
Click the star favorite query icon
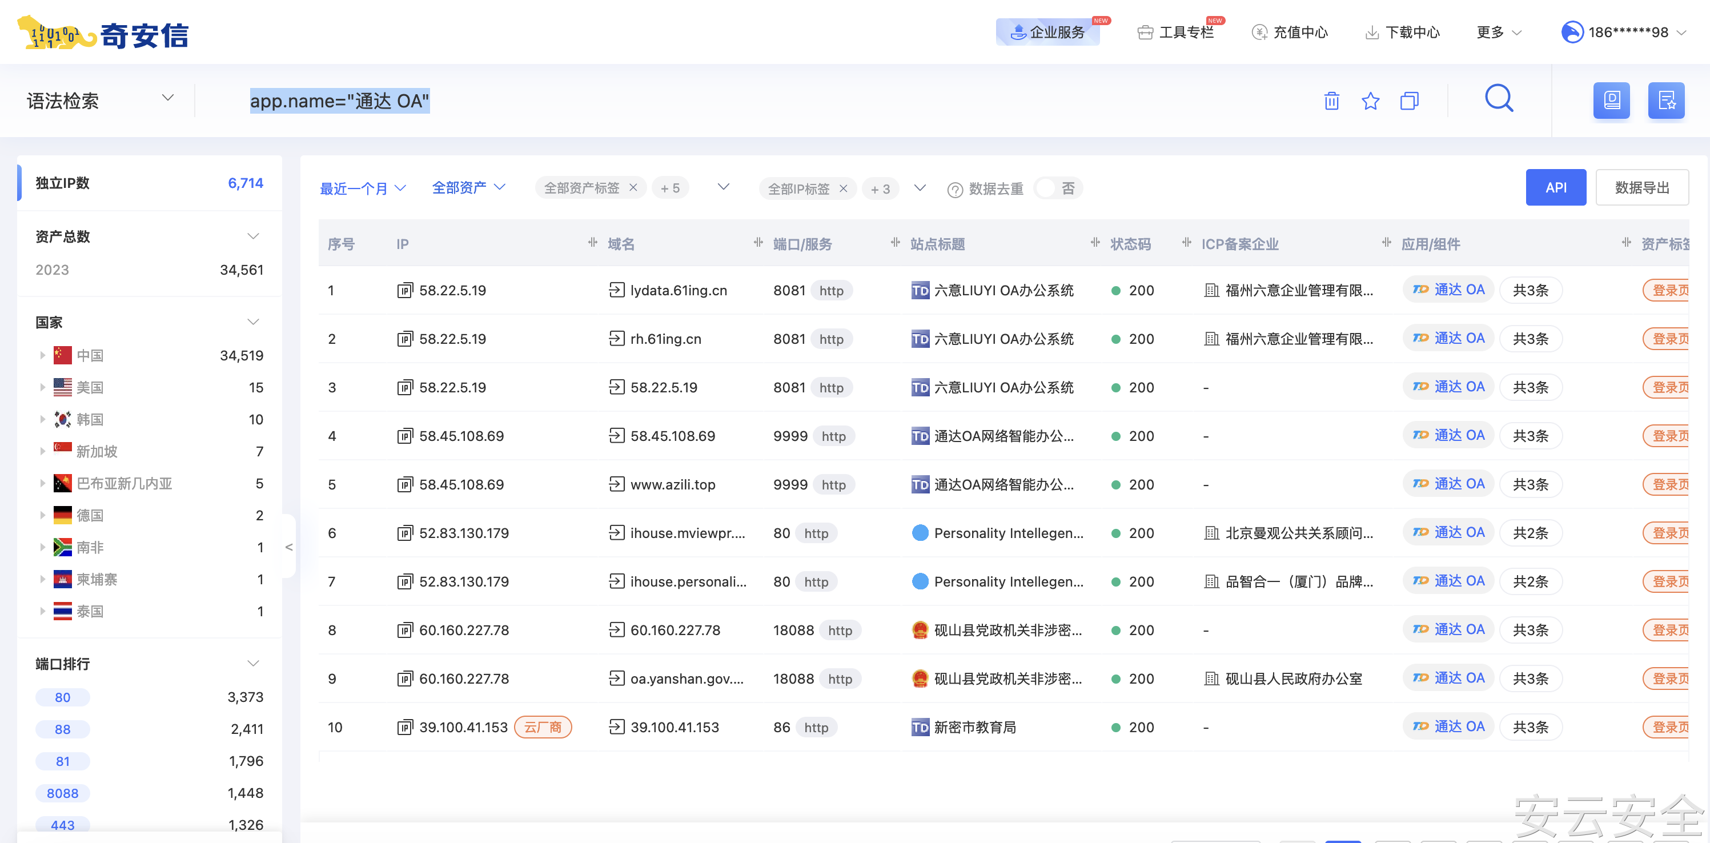click(1370, 101)
